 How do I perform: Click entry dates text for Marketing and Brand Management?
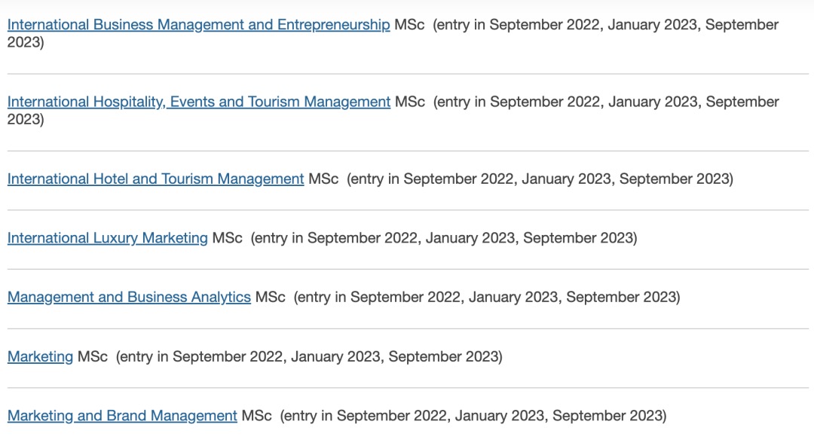[473, 416]
